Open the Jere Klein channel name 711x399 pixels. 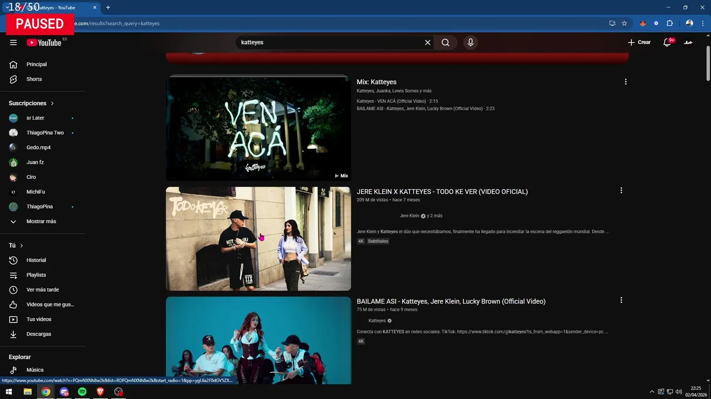point(409,216)
